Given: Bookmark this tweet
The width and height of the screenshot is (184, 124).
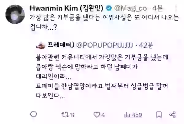Looking at the screenshot, I should click(x=159, y=115).
